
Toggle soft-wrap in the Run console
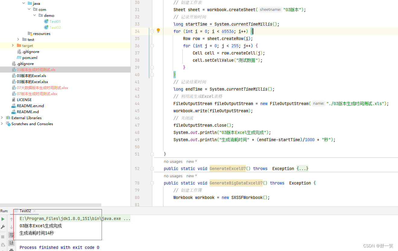pyautogui.click(x=11, y=235)
